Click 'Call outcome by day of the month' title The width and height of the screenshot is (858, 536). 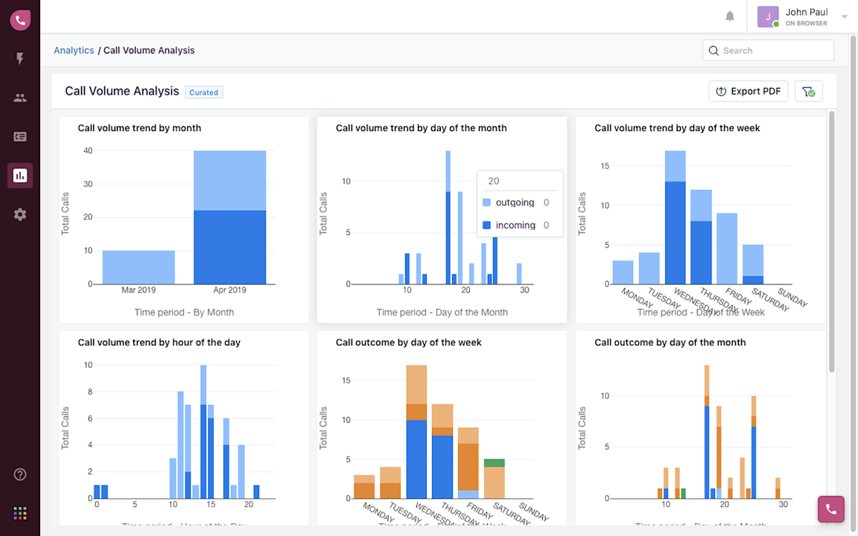point(670,342)
